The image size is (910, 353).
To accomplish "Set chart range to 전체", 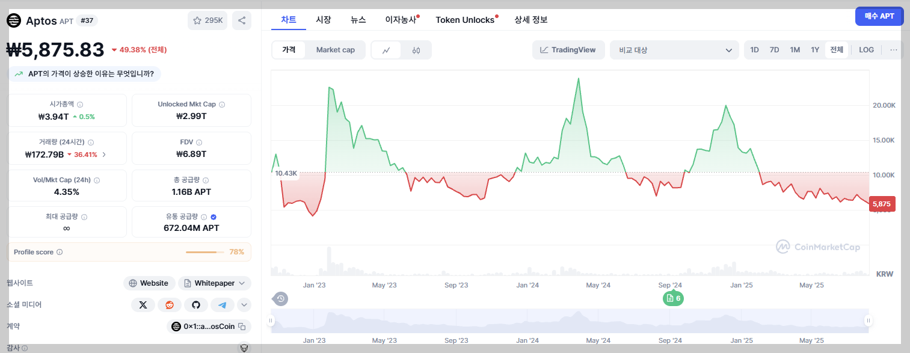I will [837, 50].
